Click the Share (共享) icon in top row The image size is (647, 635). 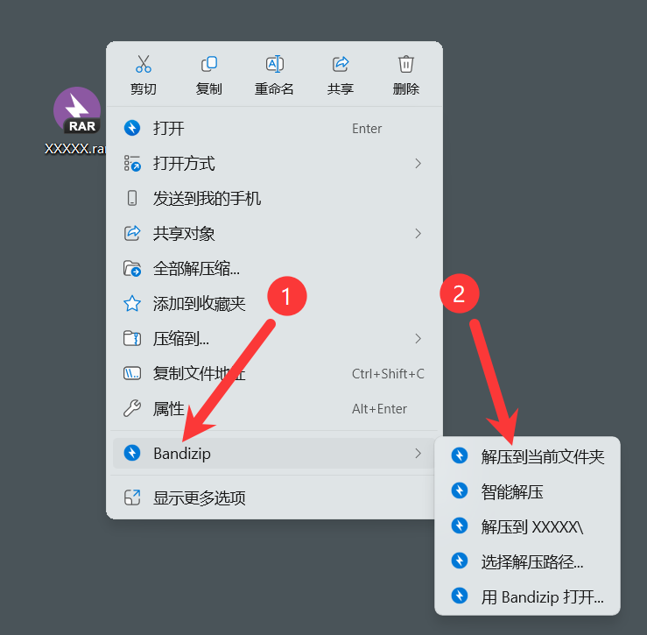point(341,64)
